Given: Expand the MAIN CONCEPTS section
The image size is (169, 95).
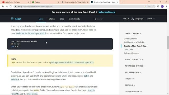Looking at the screenshot, I should coord(134,59).
